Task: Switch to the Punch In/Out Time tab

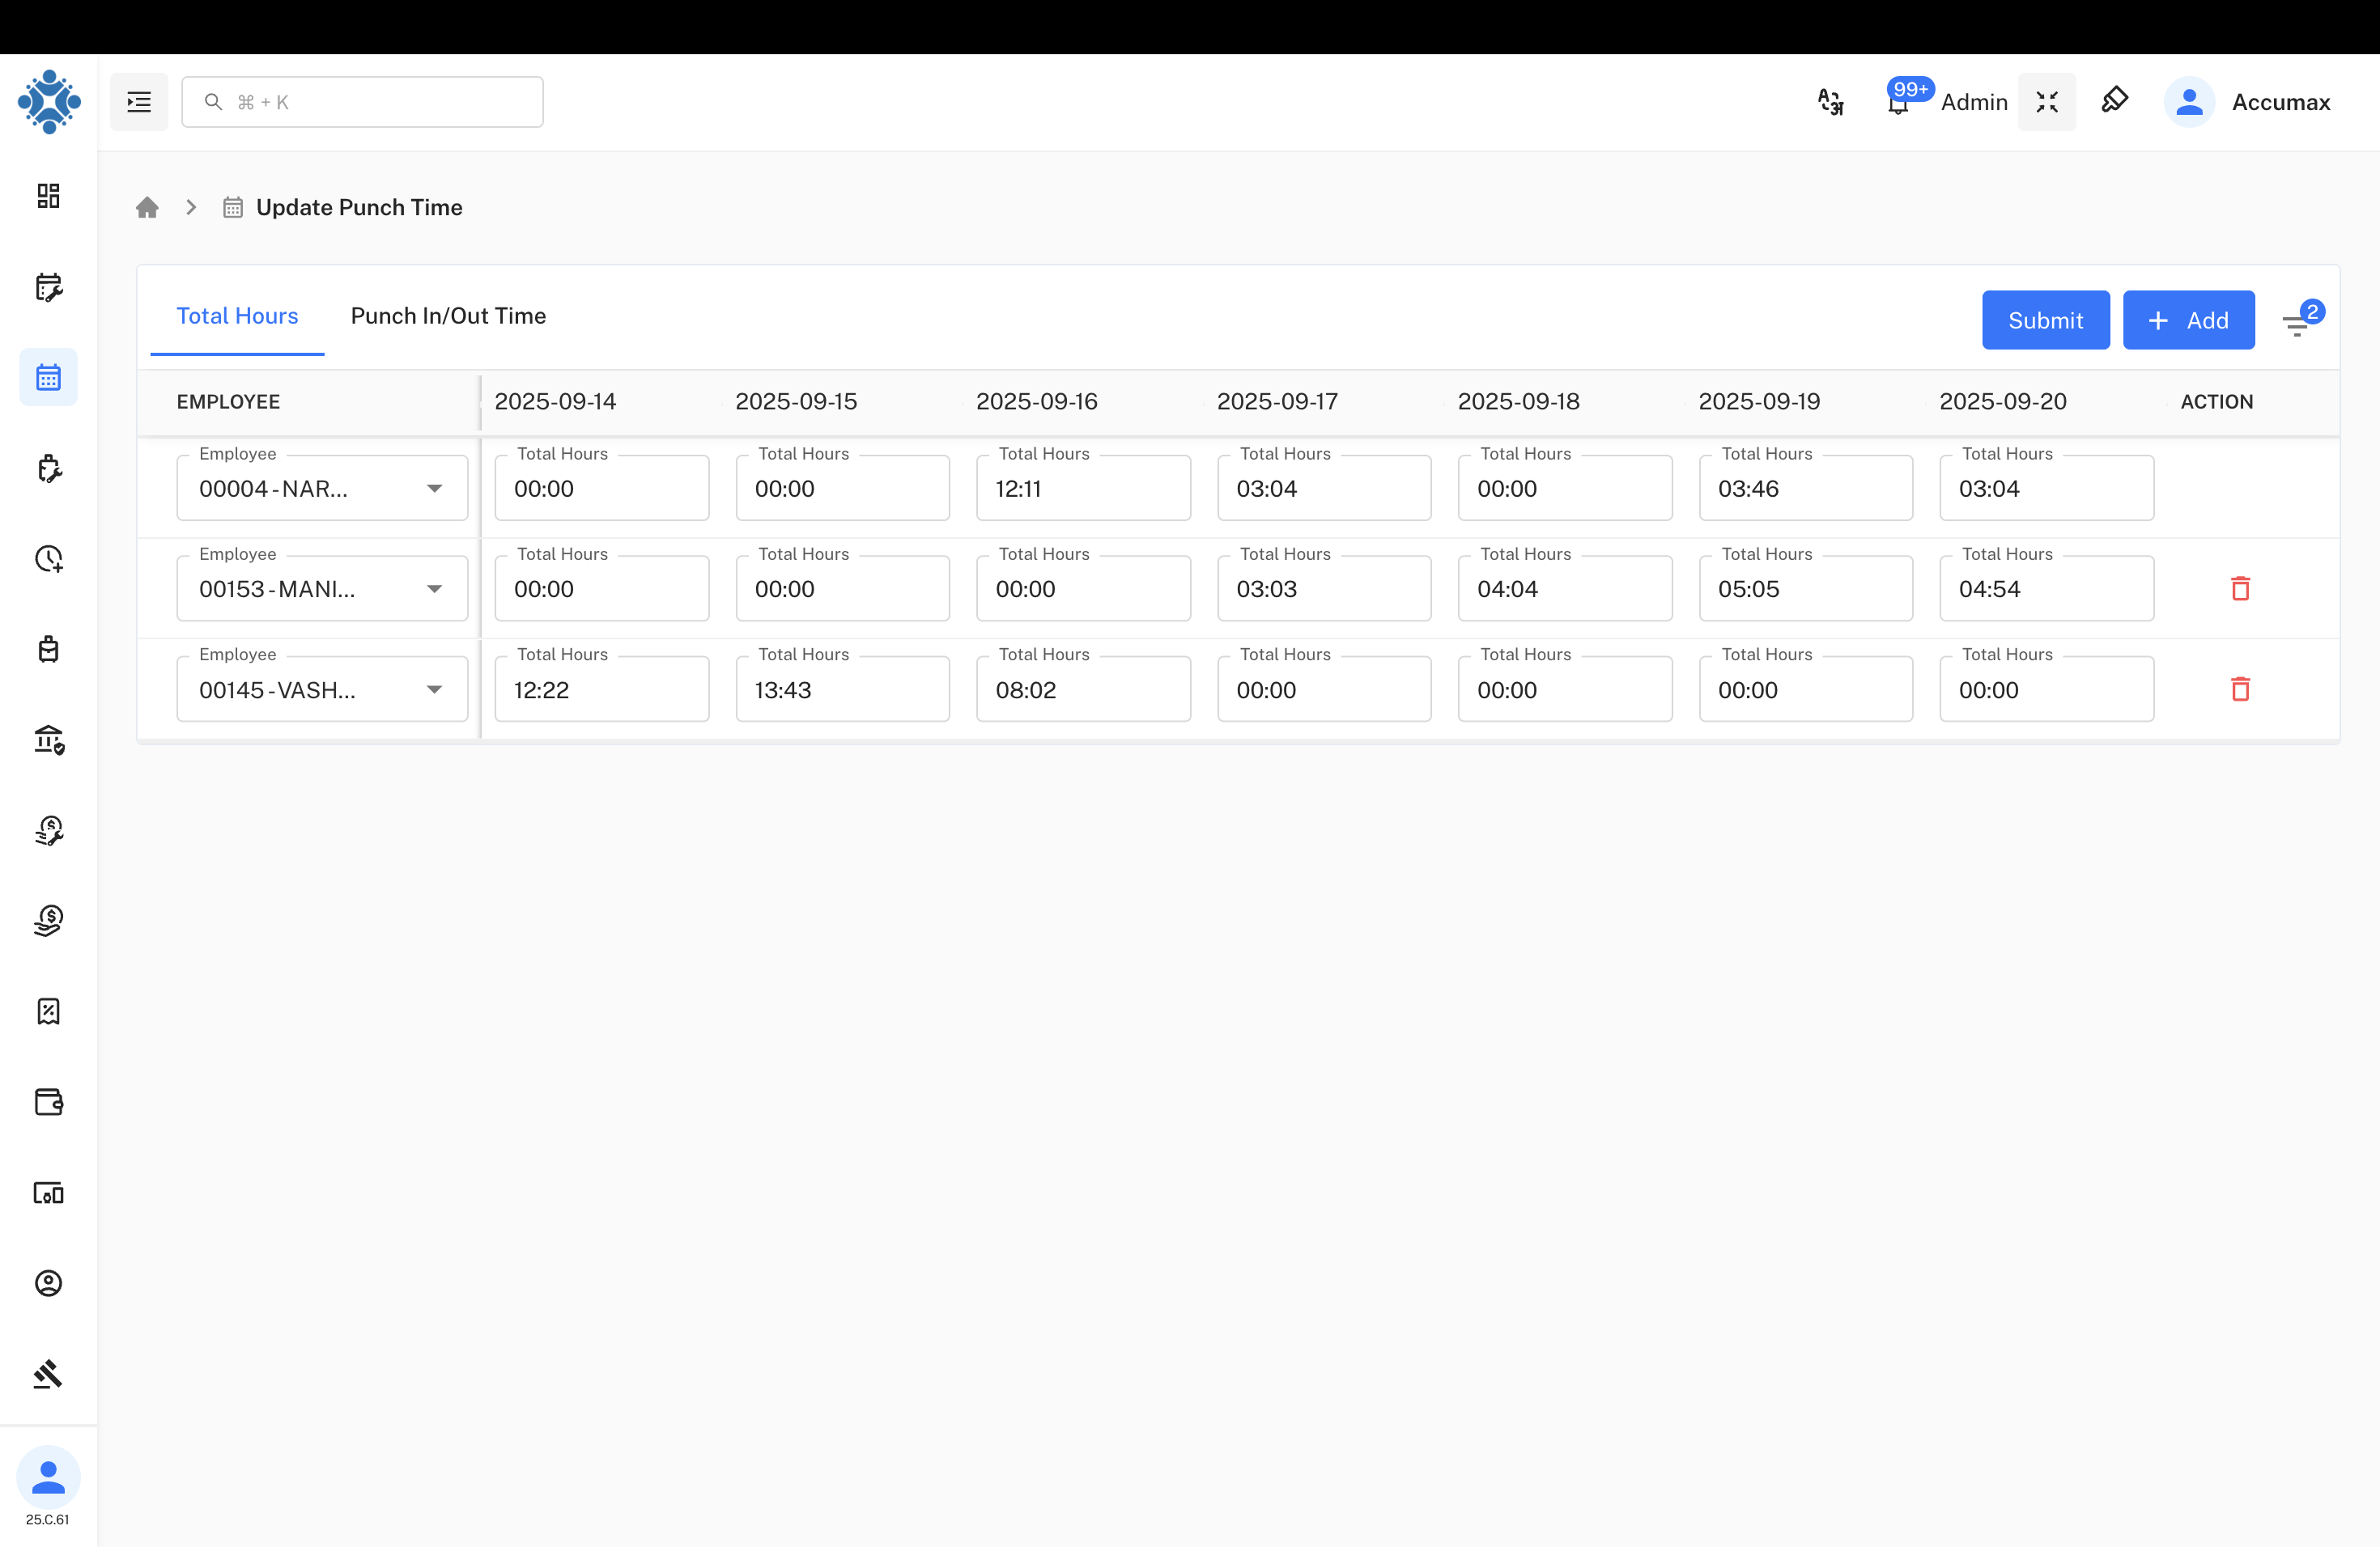Action: point(448,316)
